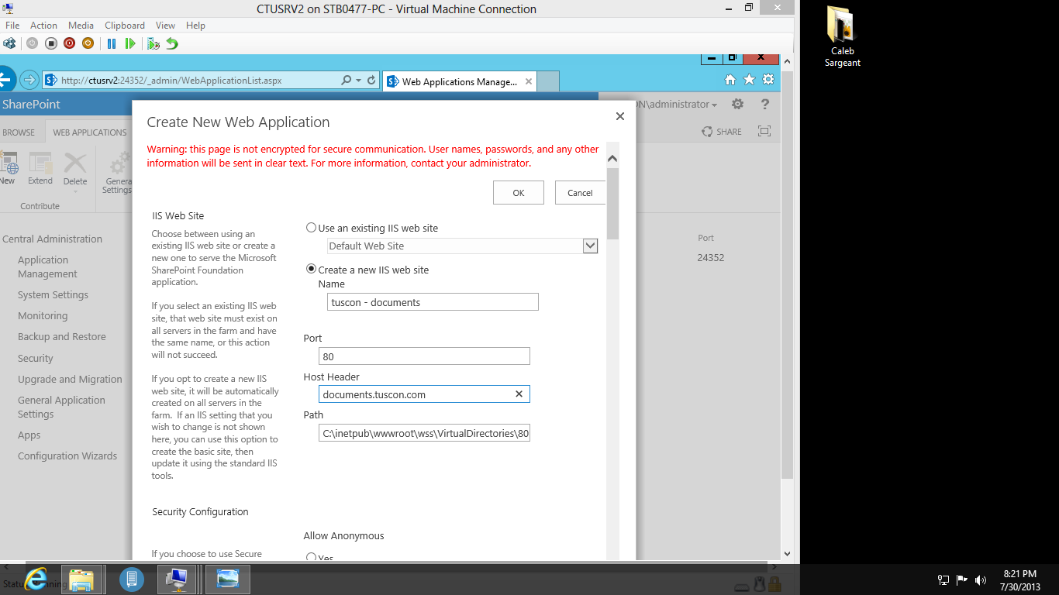This screenshot has width=1059, height=595.
Task: Open the Action menu
Action: (x=44, y=26)
